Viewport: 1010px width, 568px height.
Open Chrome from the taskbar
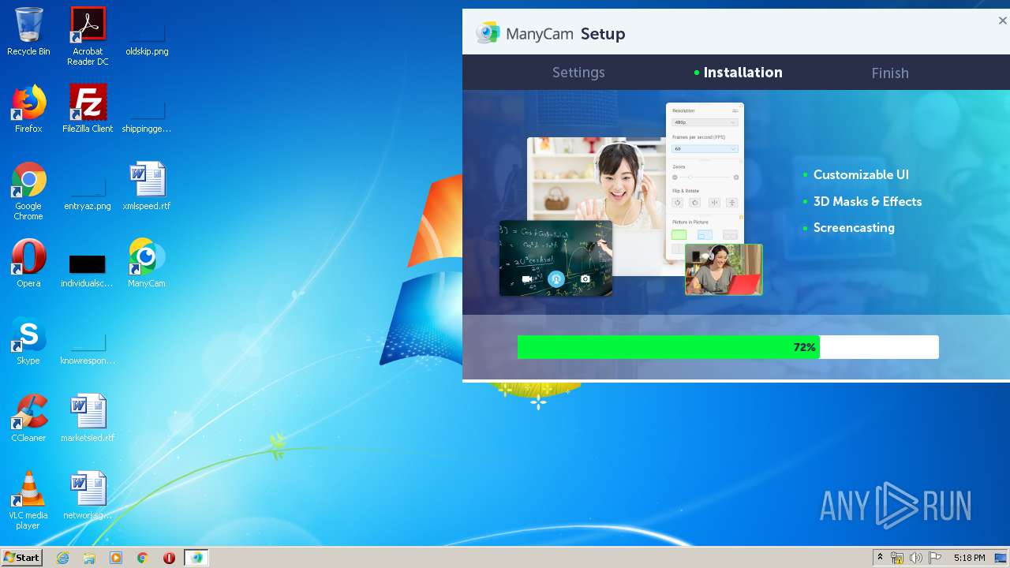click(x=143, y=558)
